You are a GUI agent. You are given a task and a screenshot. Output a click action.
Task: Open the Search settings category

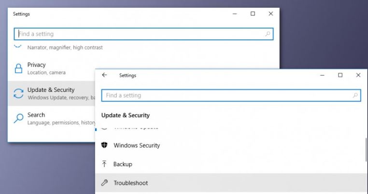(x=52, y=118)
